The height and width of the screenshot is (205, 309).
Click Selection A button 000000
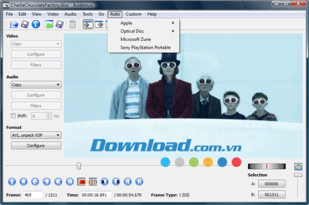coord(272,184)
